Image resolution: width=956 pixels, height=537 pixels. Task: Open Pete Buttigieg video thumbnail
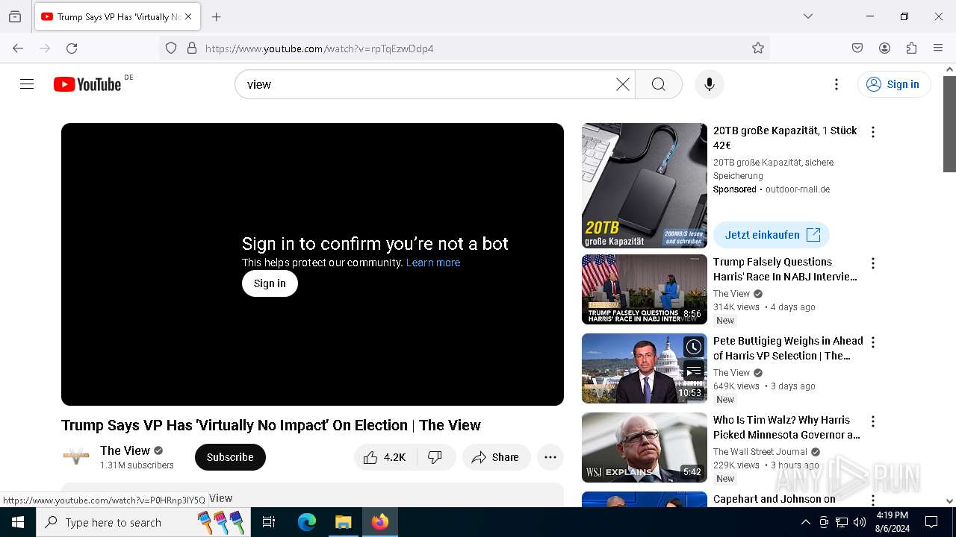point(645,368)
